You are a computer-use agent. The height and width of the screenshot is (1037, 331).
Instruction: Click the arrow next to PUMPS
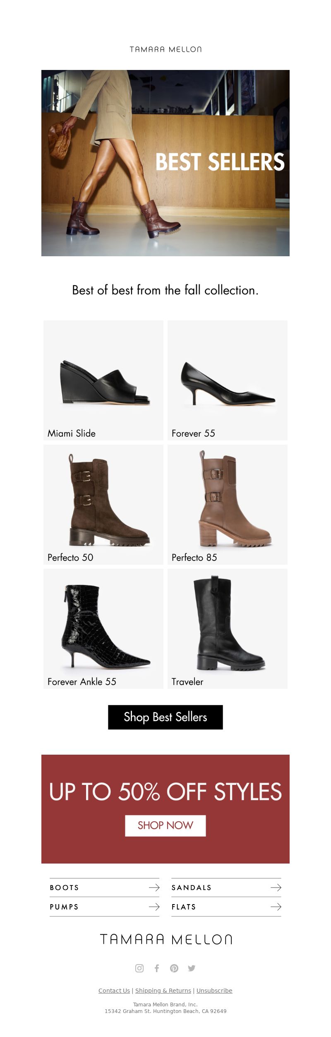[x=154, y=907]
